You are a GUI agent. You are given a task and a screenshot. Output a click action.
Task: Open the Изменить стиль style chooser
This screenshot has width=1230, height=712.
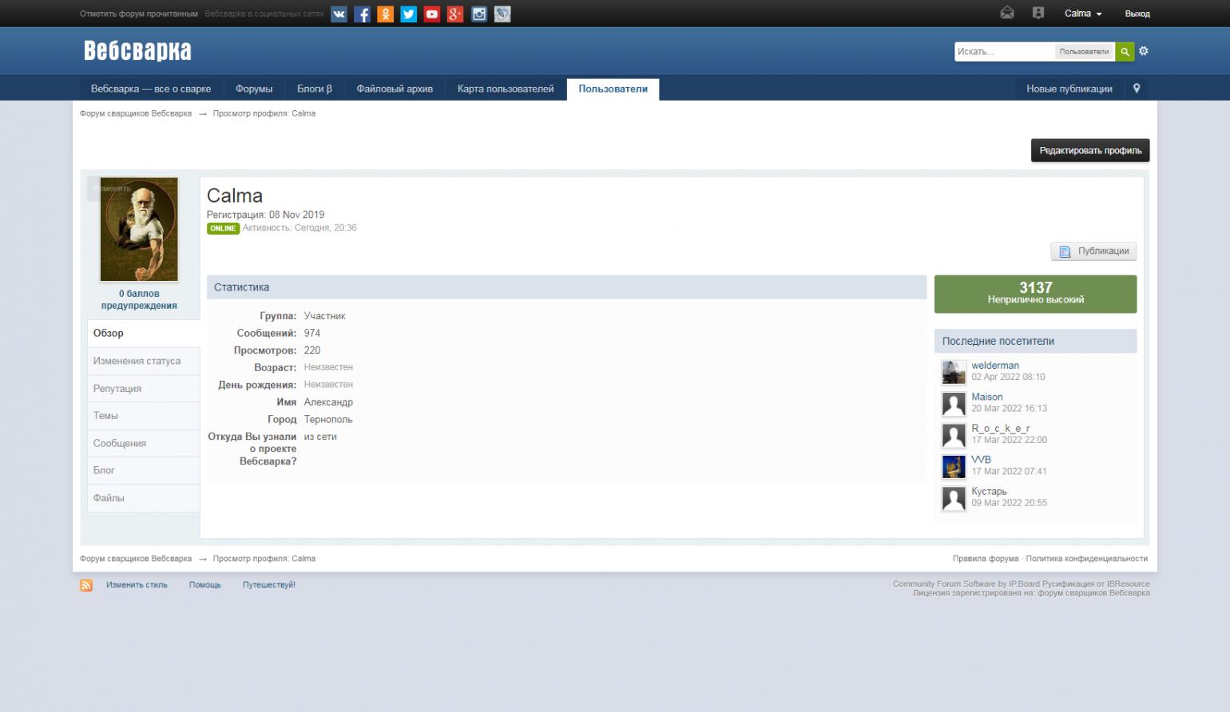pyautogui.click(x=137, y=585)
